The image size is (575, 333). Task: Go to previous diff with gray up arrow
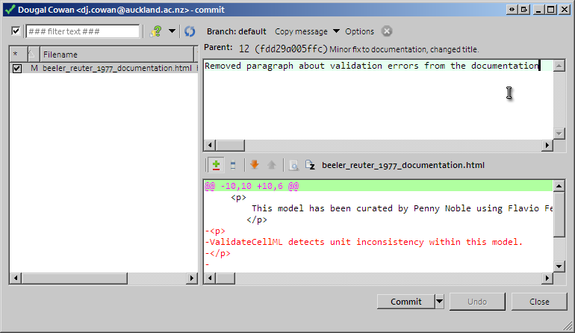pos(272,165)
